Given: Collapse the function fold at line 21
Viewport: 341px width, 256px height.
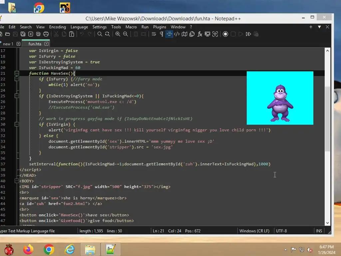Looking at the screenshot, I should (17, 73).
